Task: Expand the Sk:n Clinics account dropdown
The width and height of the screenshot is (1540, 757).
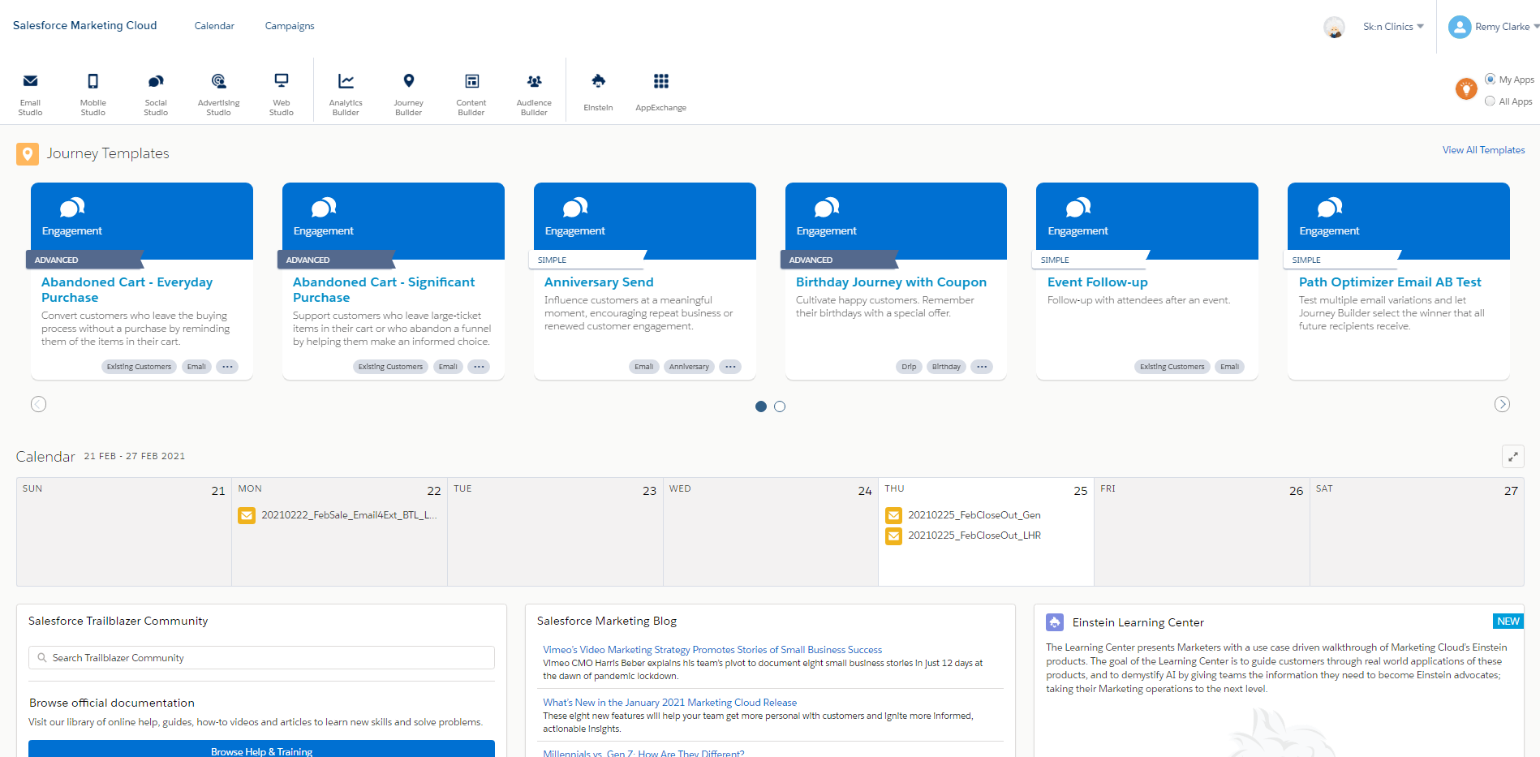Action: pyautogui.click(x=1393, y=27)
